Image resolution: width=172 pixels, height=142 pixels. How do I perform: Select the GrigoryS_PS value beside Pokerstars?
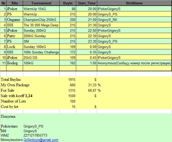[33, 126]
